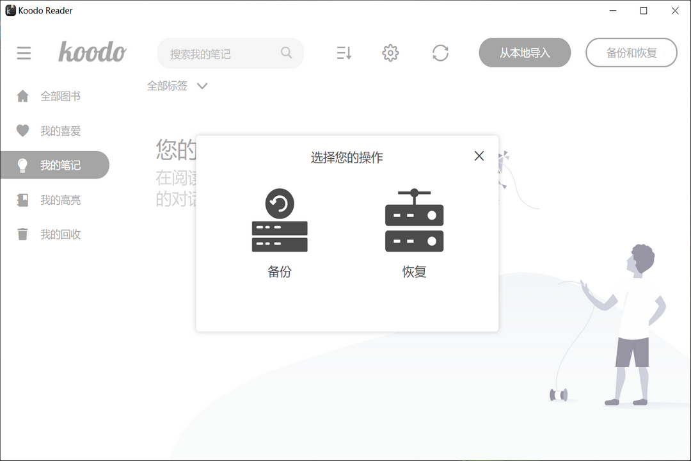Open settings via the gear icon
This screenshot has width=691, height=461.
point(390,53)
